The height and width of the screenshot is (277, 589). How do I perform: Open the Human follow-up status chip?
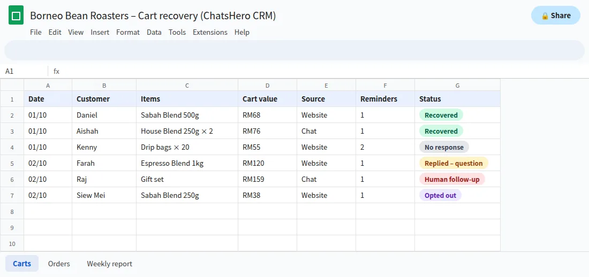[452, 180]
